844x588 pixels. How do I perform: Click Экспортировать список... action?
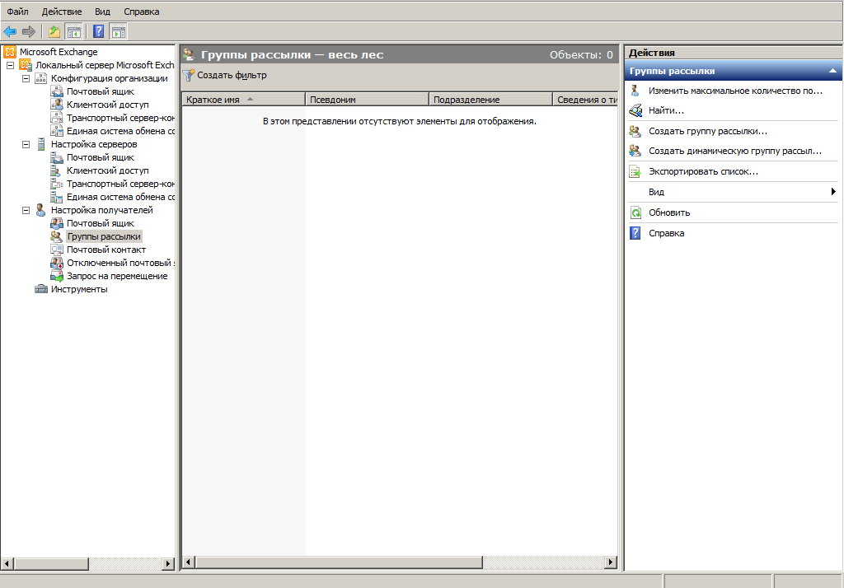(704, 171)
